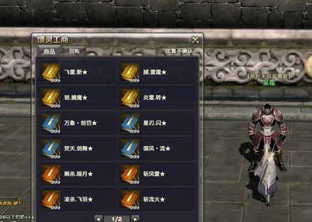
Task: Go to previous shop page arrow
Action: pos(98,219)
